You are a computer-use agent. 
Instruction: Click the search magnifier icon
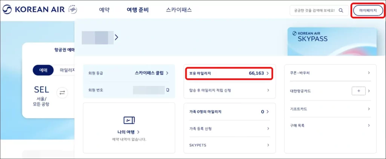pos(341,10)
